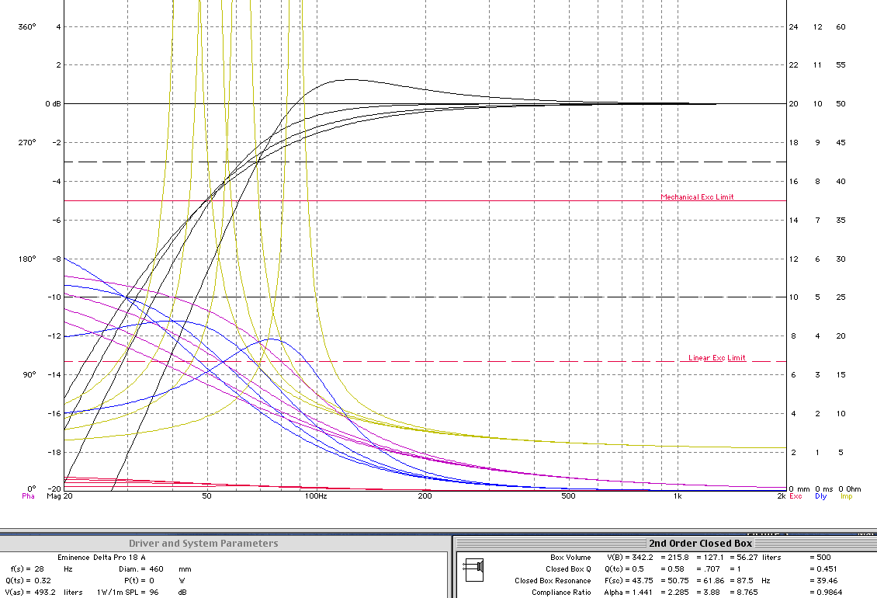877x598 pixels.
Task: Click the Mag 20 axis label
Action: point(59,496)
